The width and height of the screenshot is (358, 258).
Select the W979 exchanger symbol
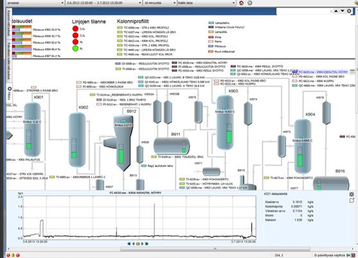pos(327,113)
